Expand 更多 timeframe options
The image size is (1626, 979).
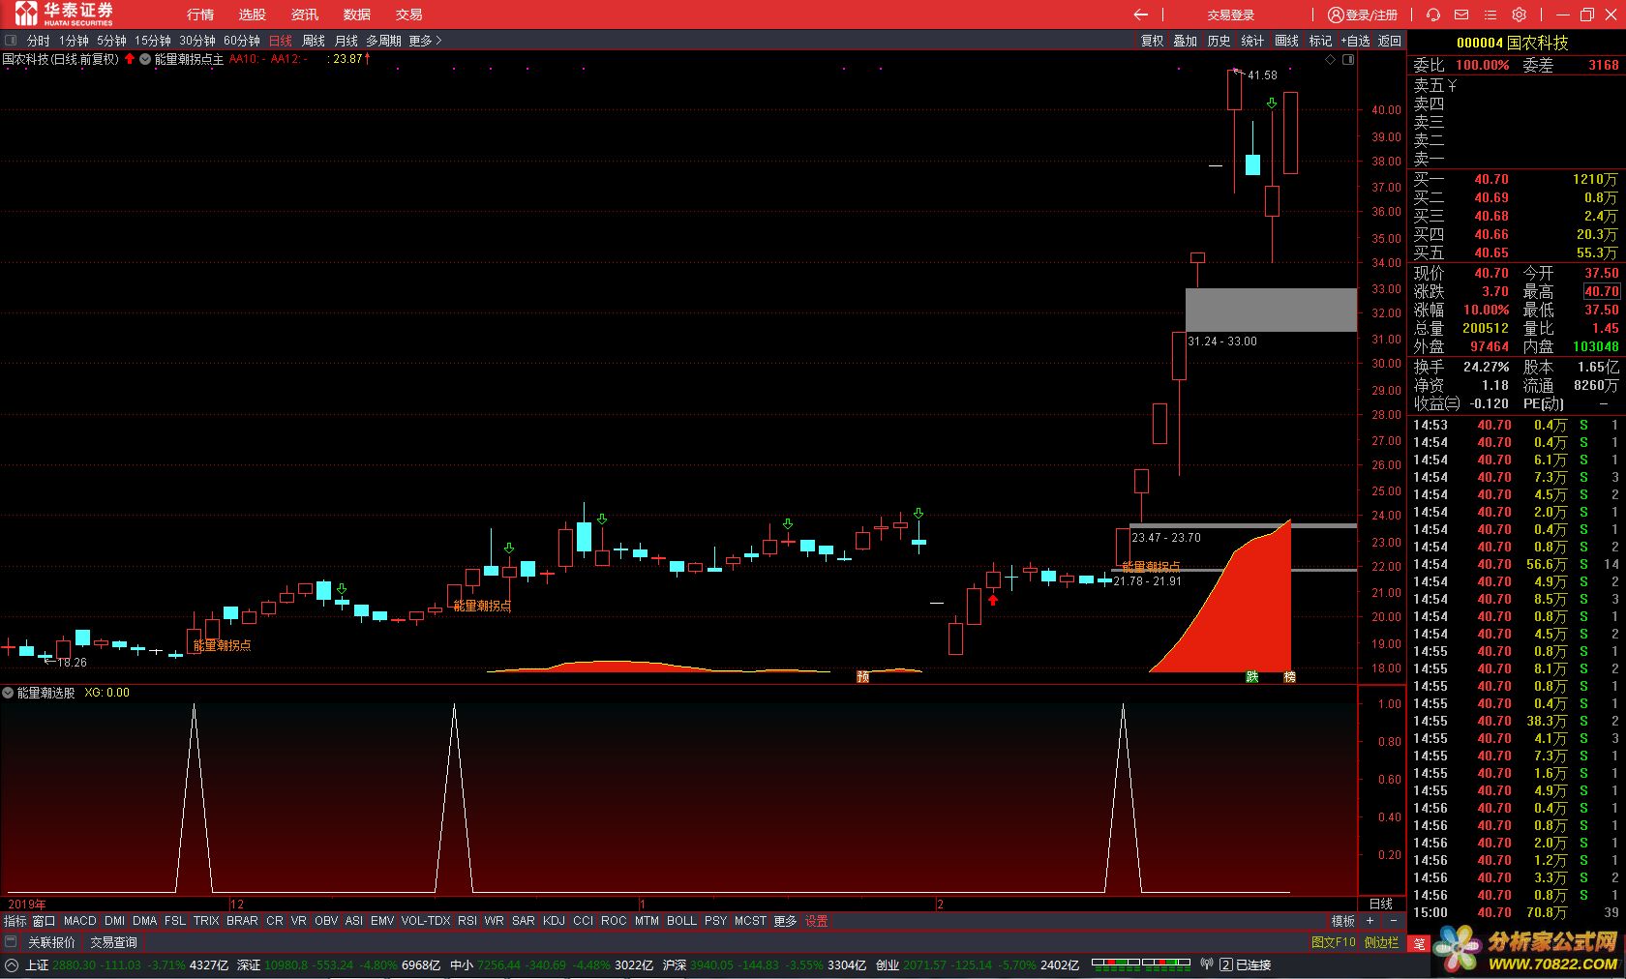pos(425,41)
